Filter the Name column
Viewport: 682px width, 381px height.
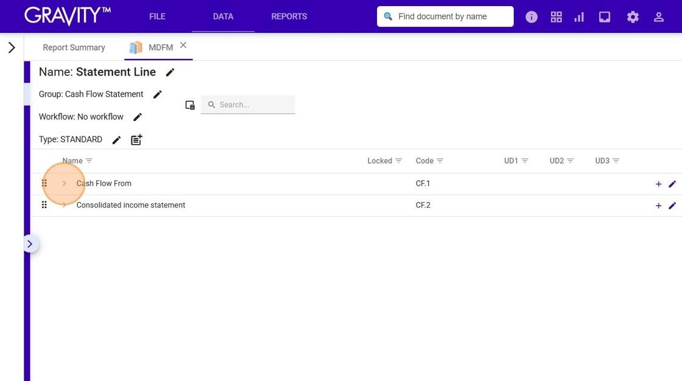pos(89,161)
